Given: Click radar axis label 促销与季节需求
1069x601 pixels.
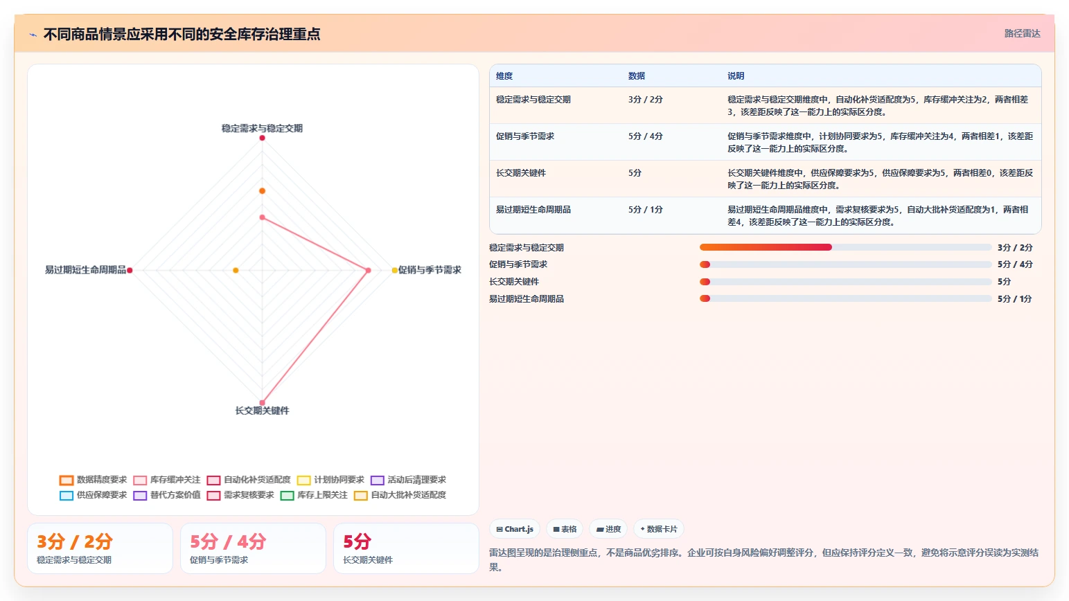Looking at the screenshot, I should 430,270.
